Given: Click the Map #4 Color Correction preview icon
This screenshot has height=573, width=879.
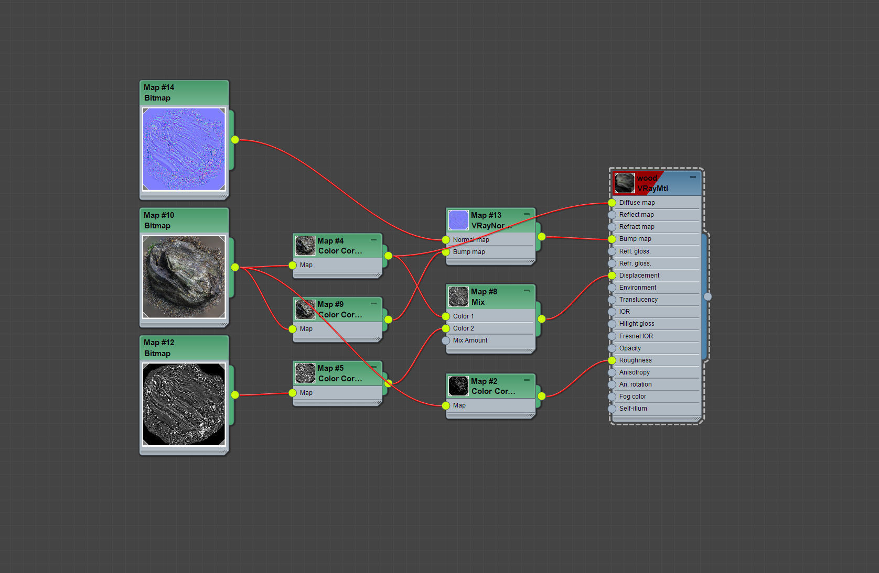Looking at the screenshot, I should [305, 245].
